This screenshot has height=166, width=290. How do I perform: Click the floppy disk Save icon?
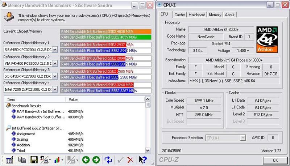(x=34, y=159)
